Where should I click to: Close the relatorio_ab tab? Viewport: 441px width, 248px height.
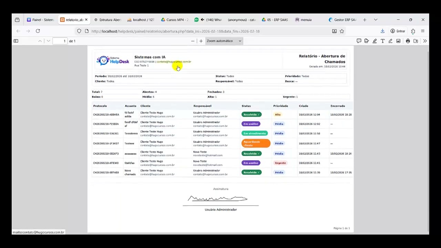(86, 20)
